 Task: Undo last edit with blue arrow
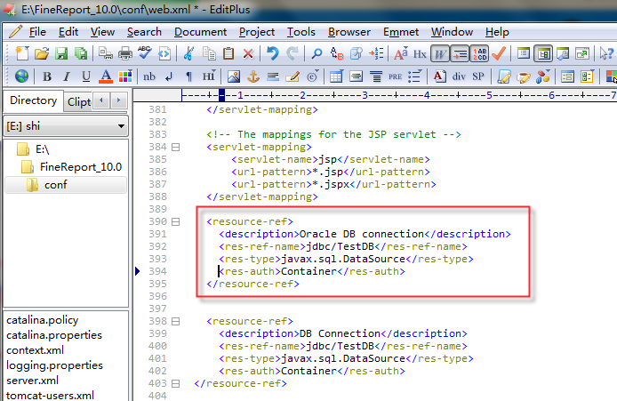273,53
